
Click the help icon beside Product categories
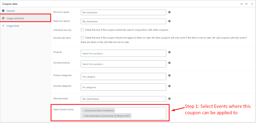(x=169, y=75)
